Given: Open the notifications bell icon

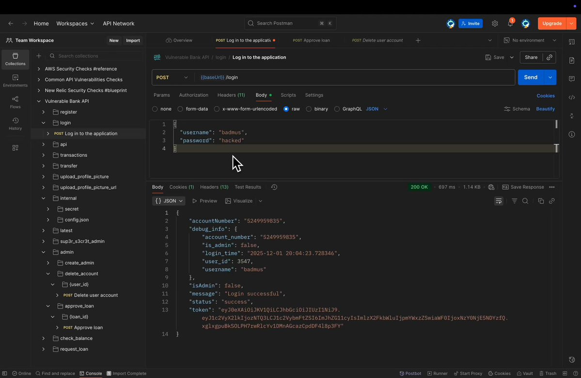Looking at the screenshot, I should 510,23.
